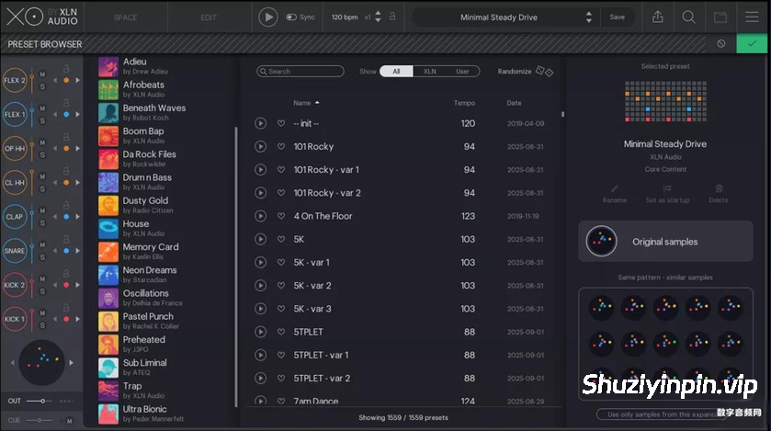
Task: Favorite the 101 Rocky - var 1 preset
Action: point(281,169)
